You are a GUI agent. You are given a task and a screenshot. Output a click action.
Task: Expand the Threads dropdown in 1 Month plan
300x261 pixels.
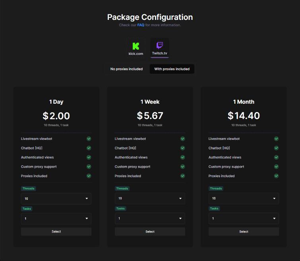[244, 199]
